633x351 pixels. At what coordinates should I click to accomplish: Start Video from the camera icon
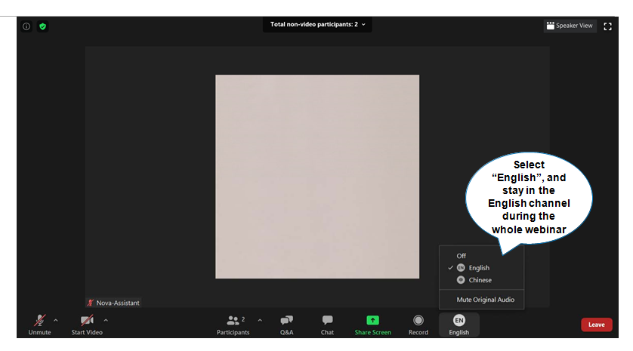click(87, 321)
